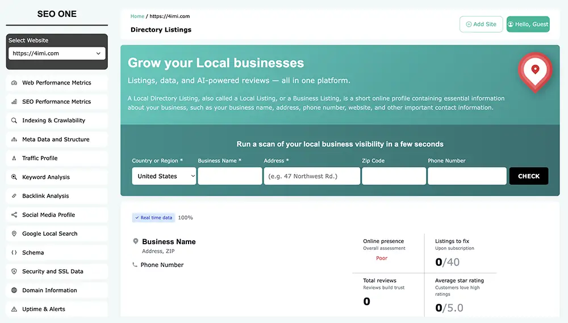Click the Web Performance Metrics gauge icon
The image size is (568, 323).
pyautogui.click(x=14, y=83)
